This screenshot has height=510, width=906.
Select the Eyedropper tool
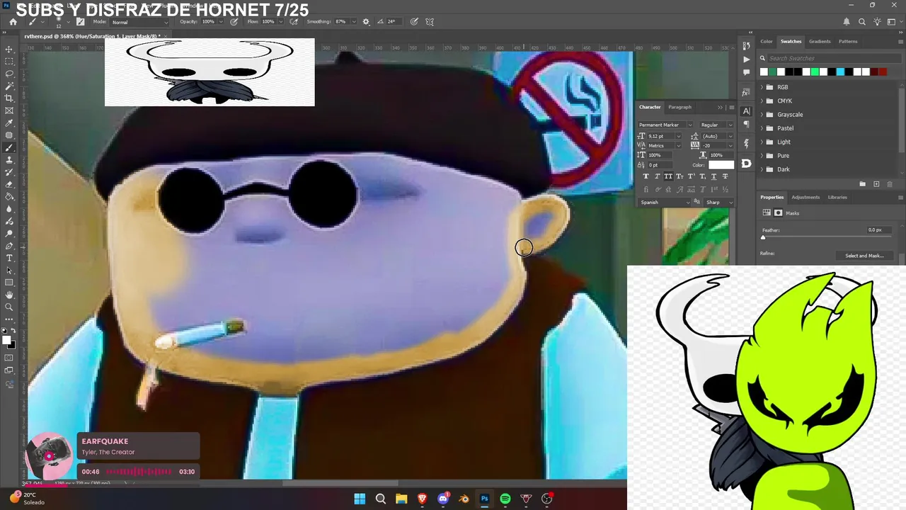pyautogui.click(x=9, y=123)
